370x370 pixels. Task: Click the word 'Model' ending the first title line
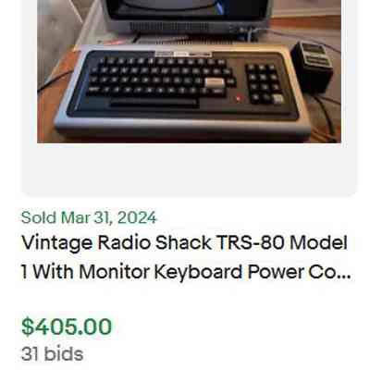tap(319, 243)
